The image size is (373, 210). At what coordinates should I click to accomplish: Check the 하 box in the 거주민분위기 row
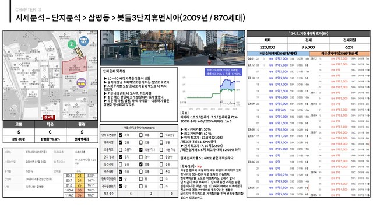[161, 186]
